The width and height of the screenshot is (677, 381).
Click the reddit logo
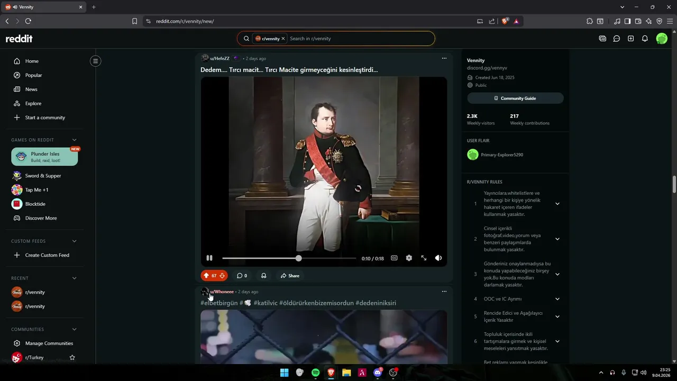[x=19, y=39]
